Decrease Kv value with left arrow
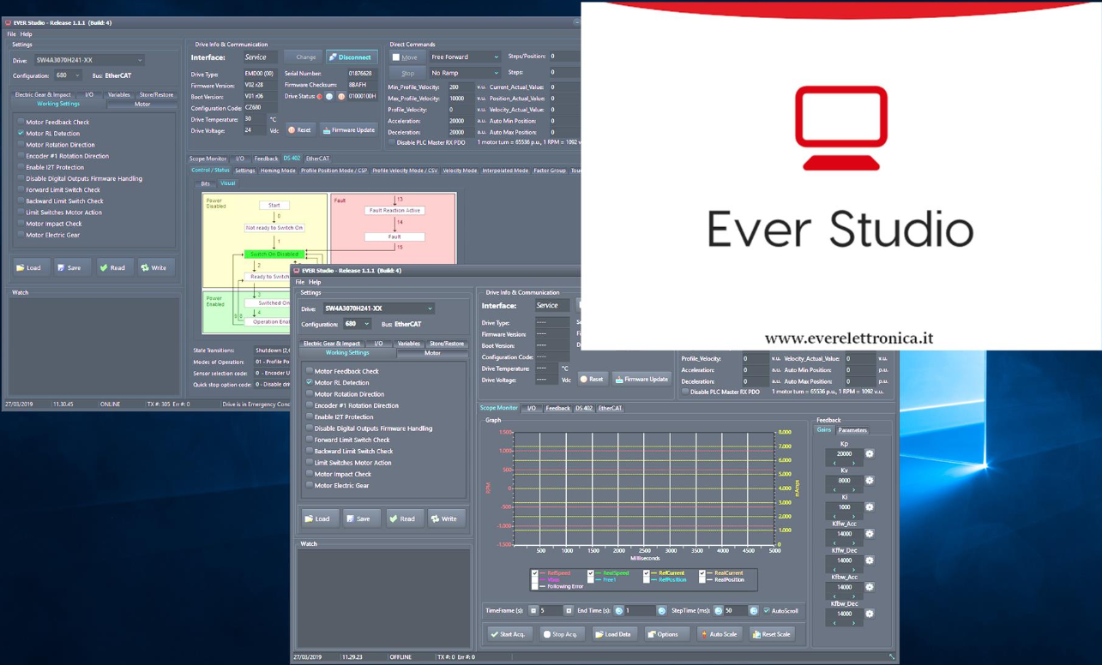The image size is (1102, 665). [834, 490]
